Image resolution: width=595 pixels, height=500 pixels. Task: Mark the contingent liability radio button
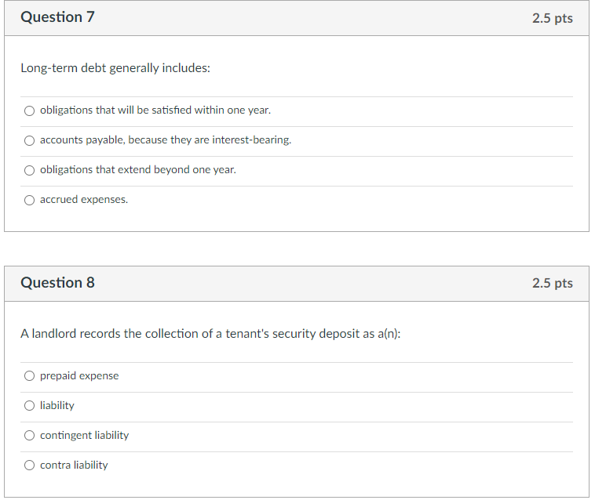[x=29, y=435]
